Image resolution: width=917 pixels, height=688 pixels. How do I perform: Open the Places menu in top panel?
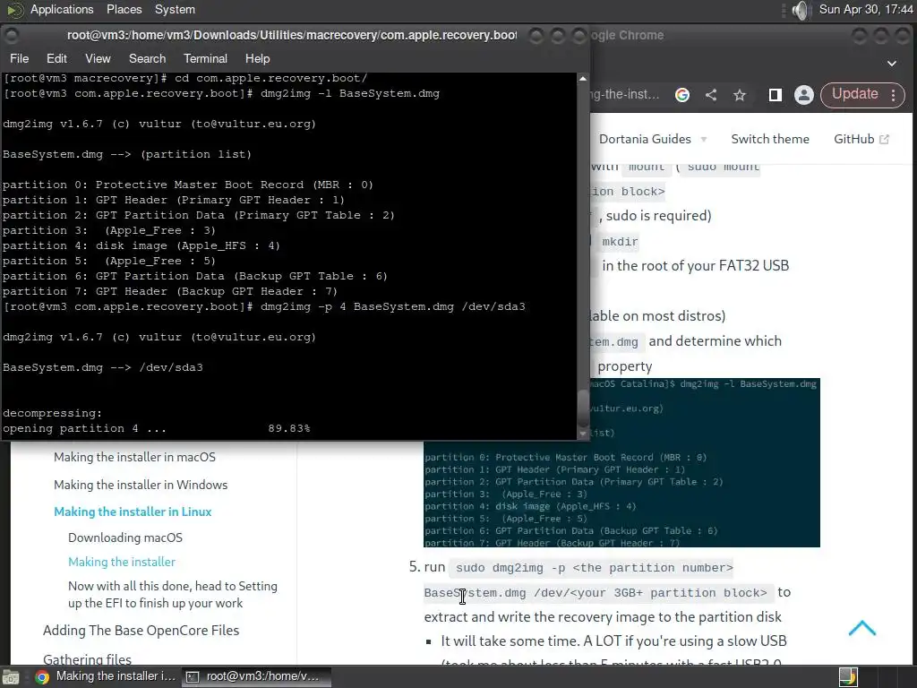124,9
